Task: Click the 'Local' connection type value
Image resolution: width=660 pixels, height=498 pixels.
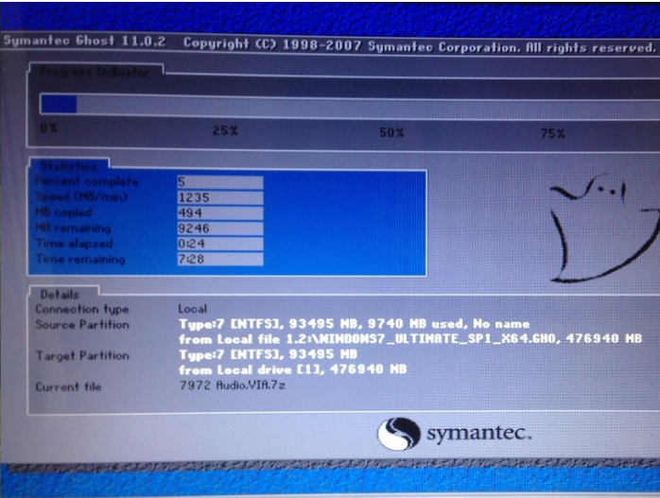Action: 192,309
